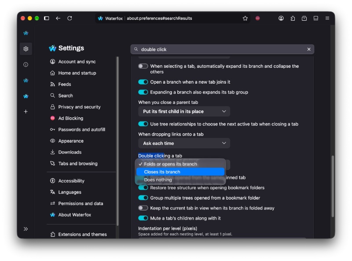Image resolution: width=352 pixels, height=261 pixels.
Task: Open Privacy and security settings
Action: 75,107
